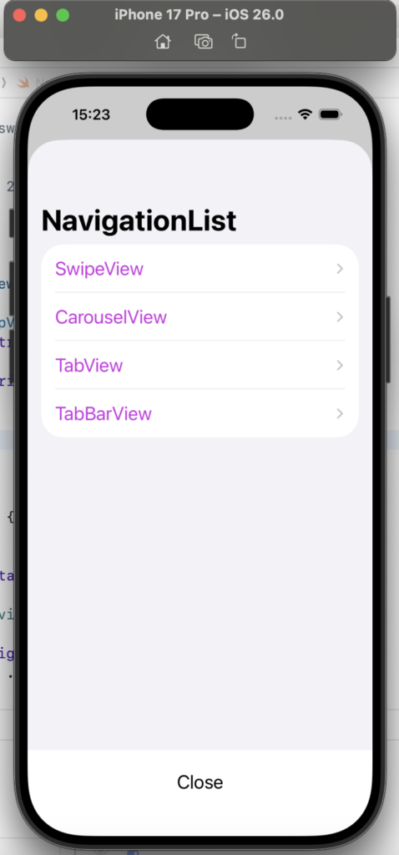Take a screenshot with the camera icon
399x855 pixels.
coord(204,42)
